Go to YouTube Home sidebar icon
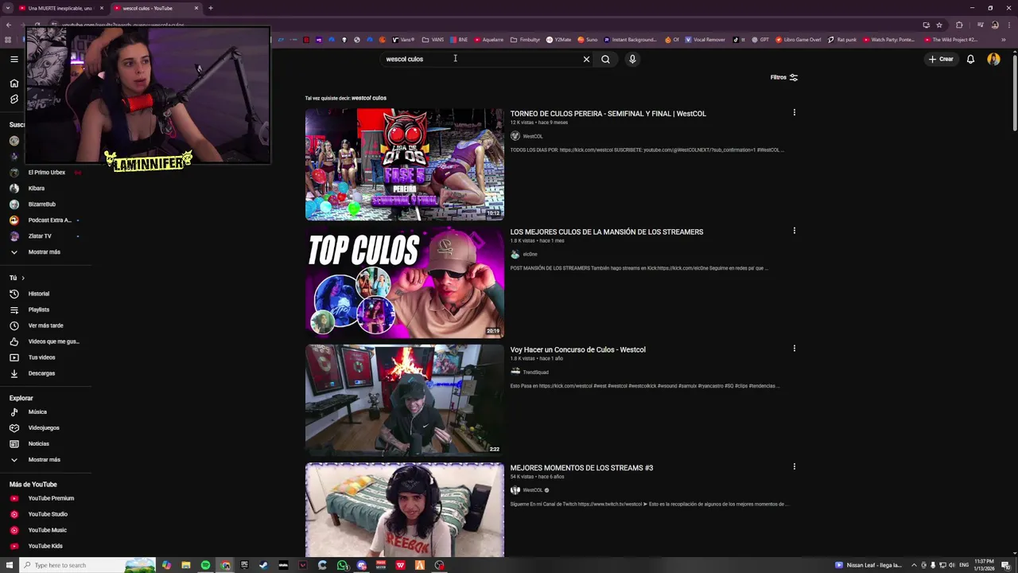The height and width of the screenshot is (573, 1018). click(14, 83)
